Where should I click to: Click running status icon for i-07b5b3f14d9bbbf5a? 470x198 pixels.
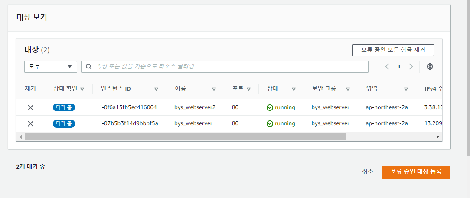[270, 124]
